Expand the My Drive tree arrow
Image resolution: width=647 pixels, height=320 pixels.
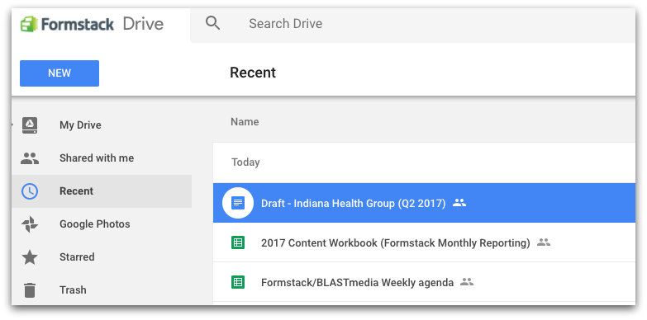13,125
